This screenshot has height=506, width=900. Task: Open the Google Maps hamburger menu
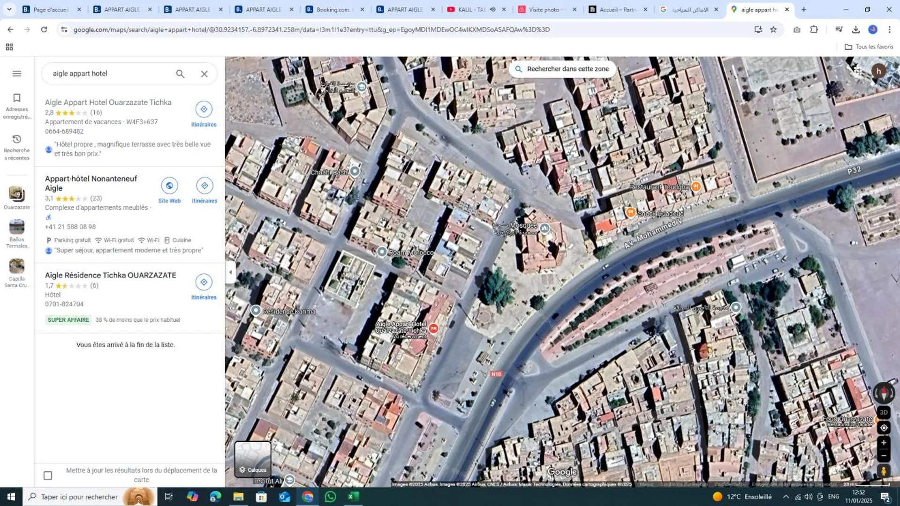pyautogui.click(x=17, y=74)
